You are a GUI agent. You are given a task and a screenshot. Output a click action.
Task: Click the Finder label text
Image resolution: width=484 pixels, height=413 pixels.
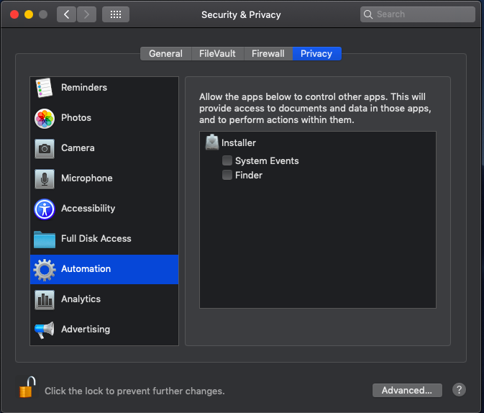coord(249,175)
